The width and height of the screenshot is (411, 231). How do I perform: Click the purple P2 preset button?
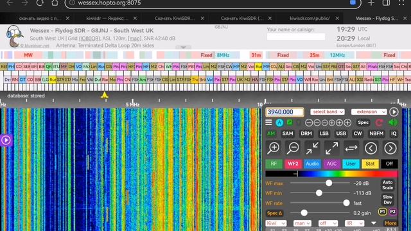click(x=392, y=212)
